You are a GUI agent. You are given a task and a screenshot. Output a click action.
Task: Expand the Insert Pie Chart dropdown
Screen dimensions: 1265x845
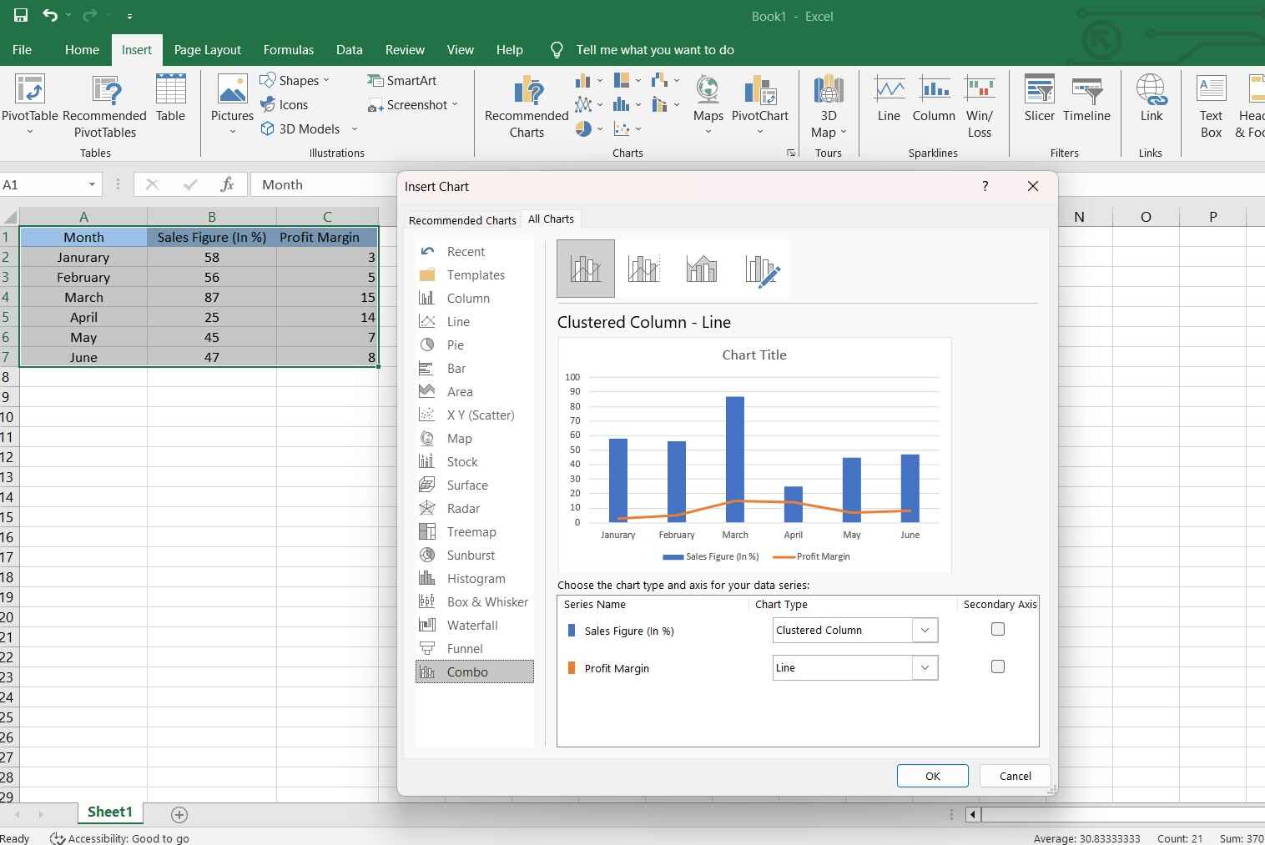pyautogui.click(x=599, y=129)
